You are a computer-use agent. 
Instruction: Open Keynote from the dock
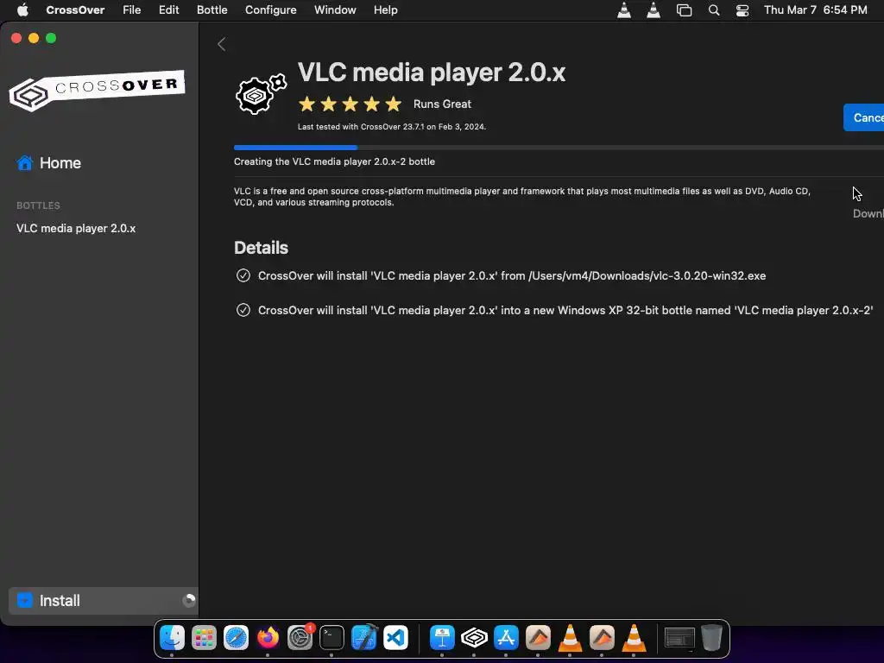[x=442, y=638]
